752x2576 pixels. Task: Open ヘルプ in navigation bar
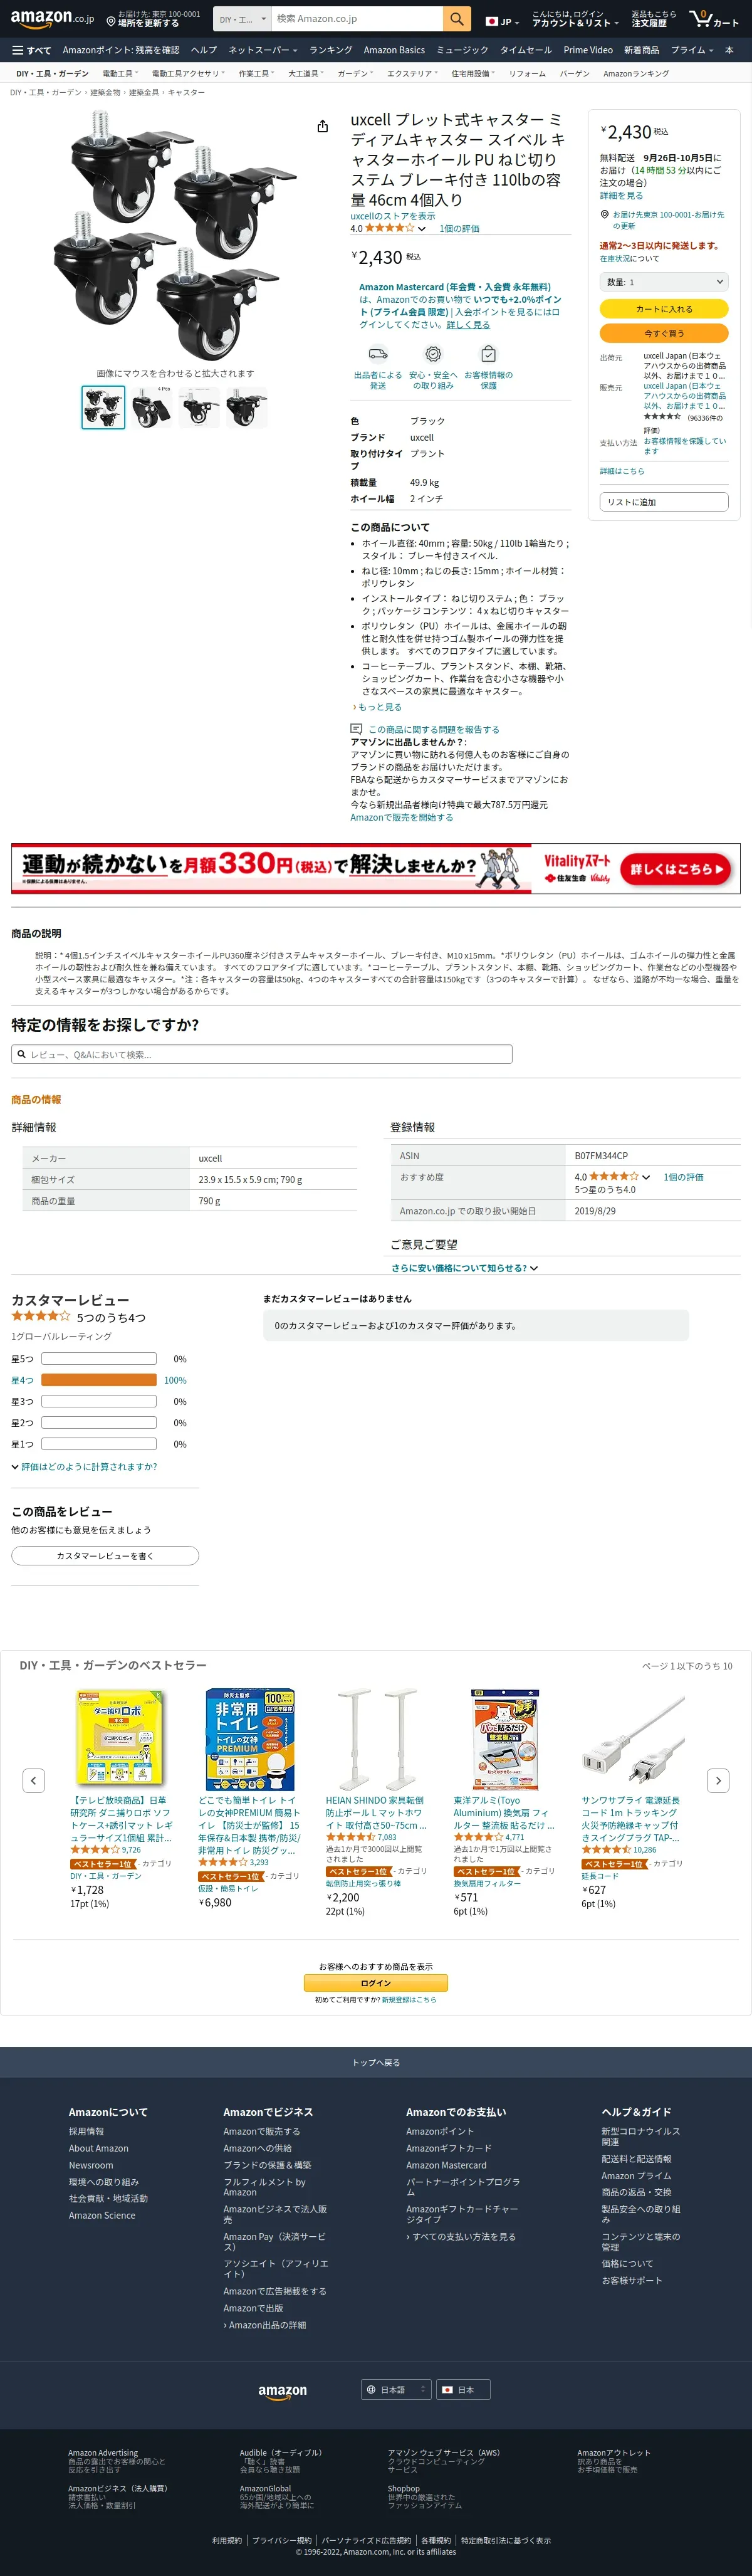click(x=204, y=50)
